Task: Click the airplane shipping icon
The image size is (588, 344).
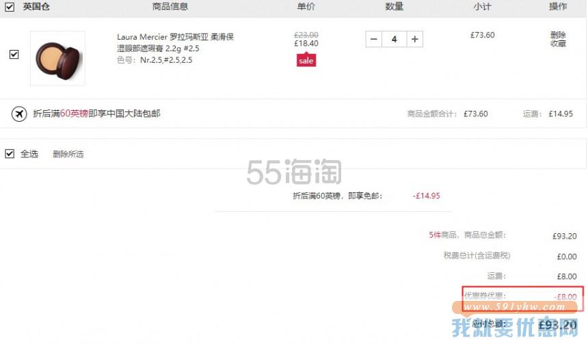Action: click(x=19, y=114)
